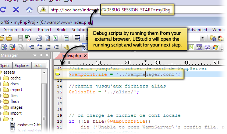Open Print Preview magnifier icon
Image resolution: width=227 pixels, height=134 pixels.
pos(47,38)
